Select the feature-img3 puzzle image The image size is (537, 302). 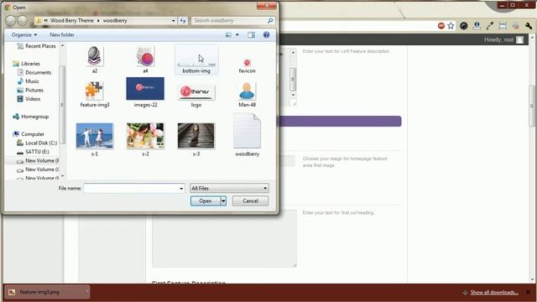point(95,94)
